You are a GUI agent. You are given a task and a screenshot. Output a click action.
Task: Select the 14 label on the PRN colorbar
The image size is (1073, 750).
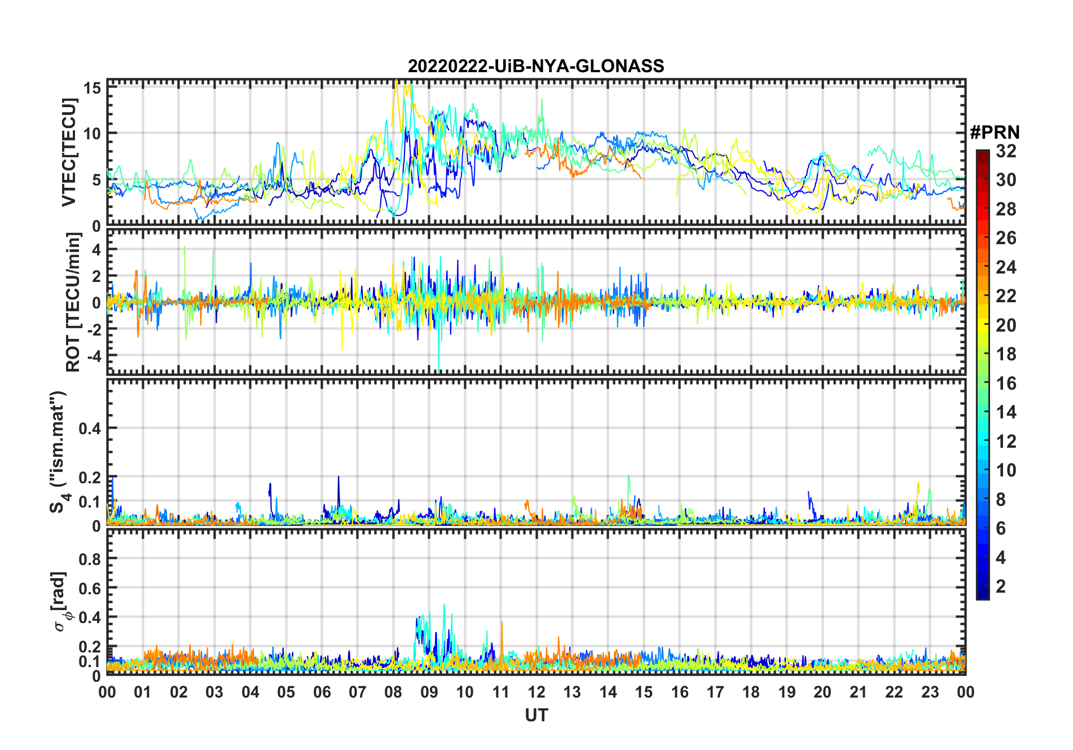point(1006,412)
